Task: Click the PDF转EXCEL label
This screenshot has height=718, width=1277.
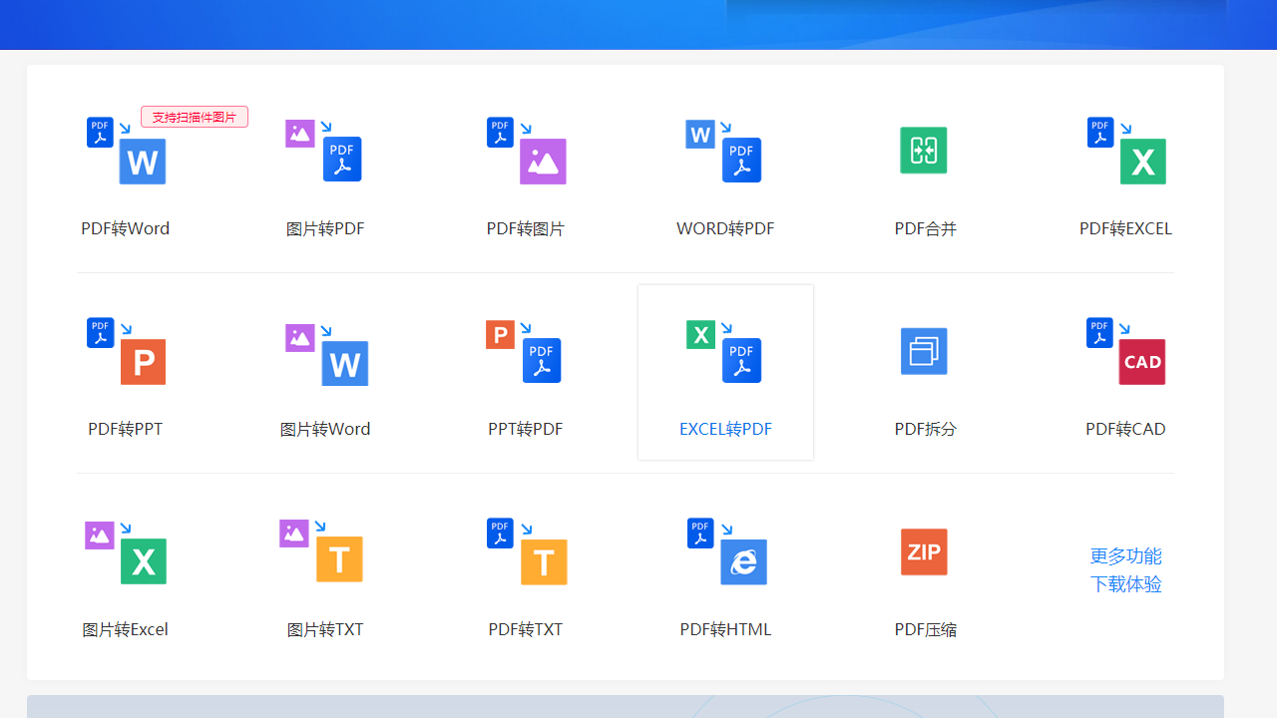Action: point(1125,228)
